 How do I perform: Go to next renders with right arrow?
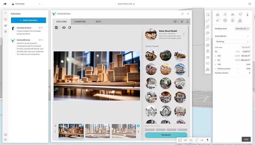[x=138, y=131]
